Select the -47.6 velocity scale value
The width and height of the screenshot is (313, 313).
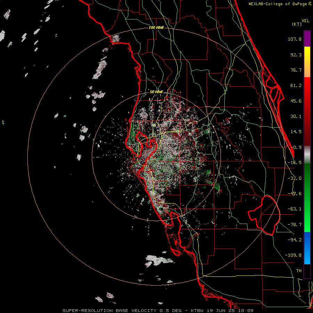[295, 194]
